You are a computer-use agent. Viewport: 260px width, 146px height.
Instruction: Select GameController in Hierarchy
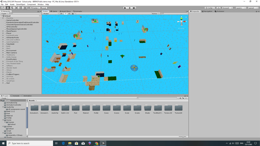[x=13, y=20]
